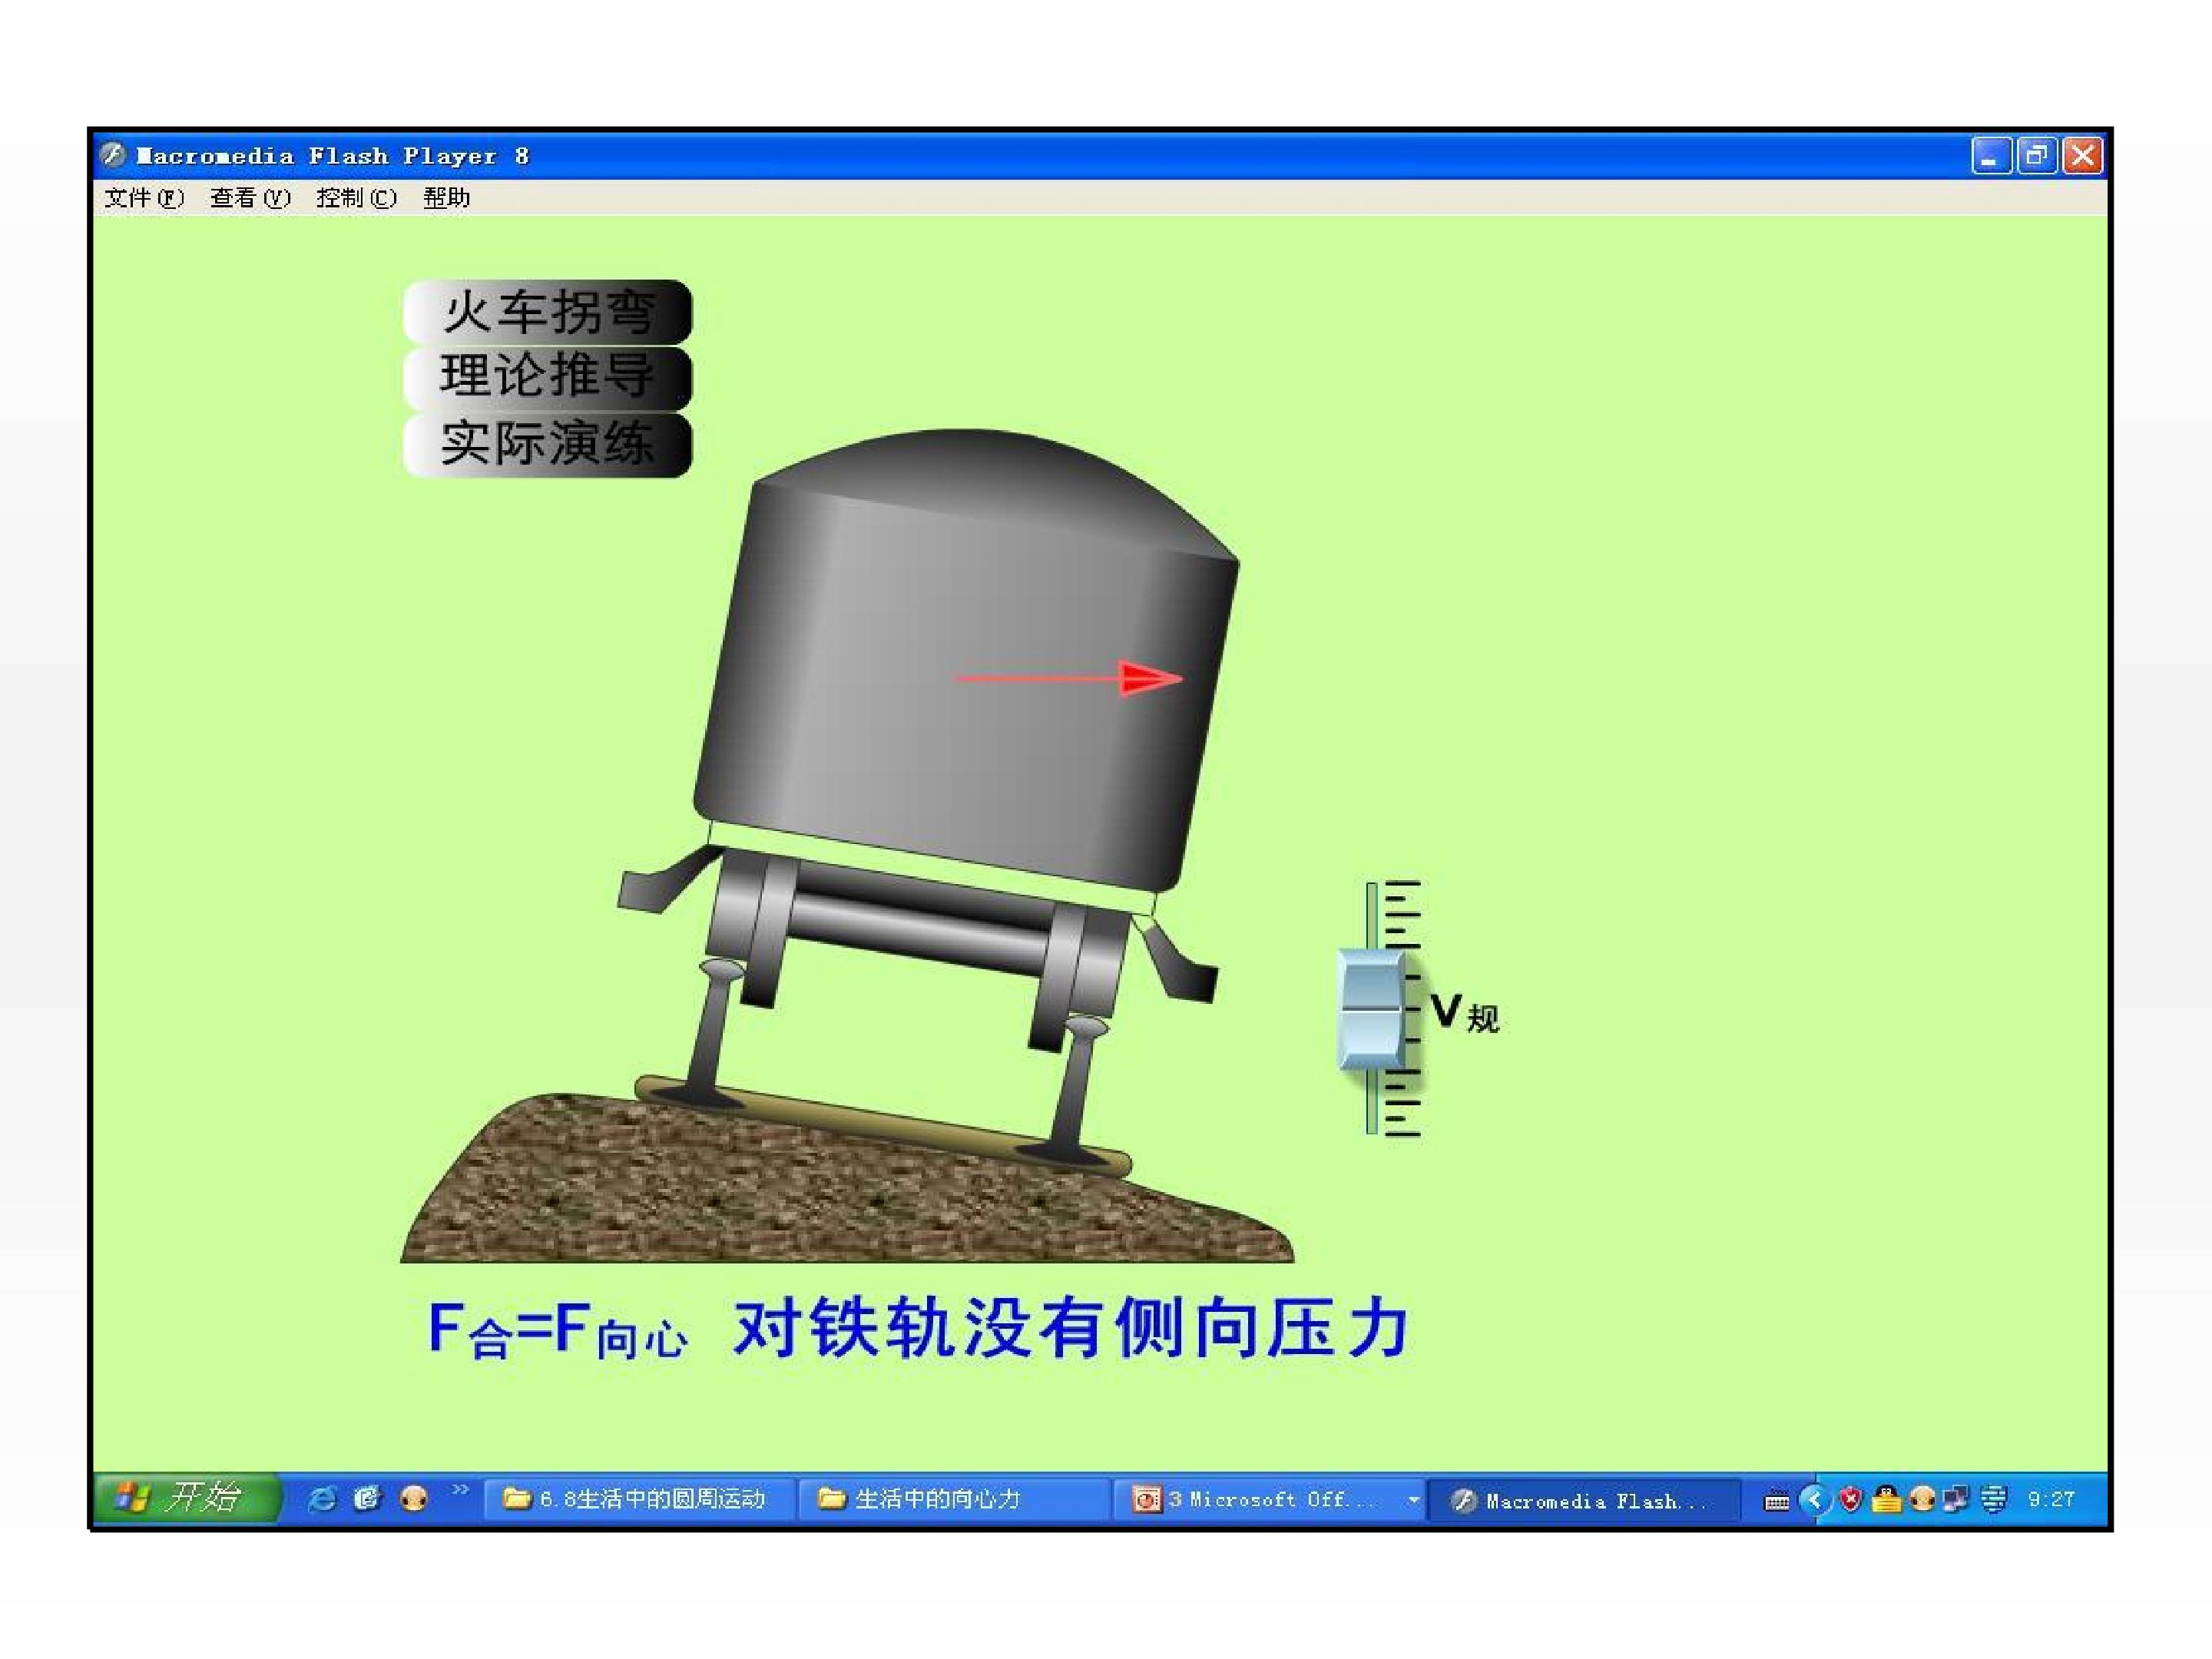Image resolution: width=2212 pixels, height=1659 pixels.
Task: Click the formula F合=F向心
Action: point(557,1330)
